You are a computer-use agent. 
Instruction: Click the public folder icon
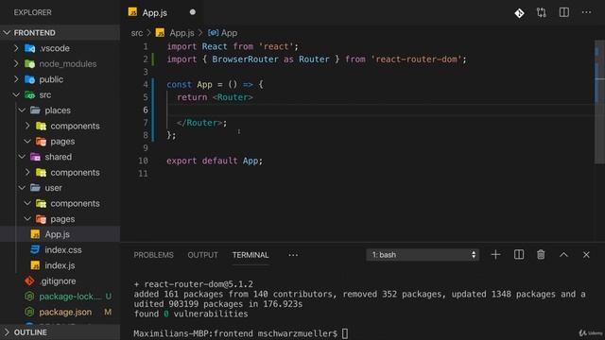point(29,79)
